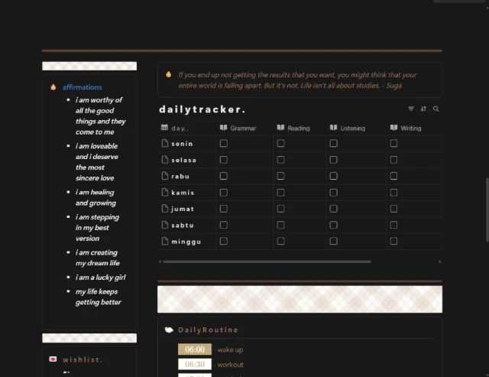Tick the Writing checkbox for minggu
The image size is (489, 377).
(x=393, y=241)
